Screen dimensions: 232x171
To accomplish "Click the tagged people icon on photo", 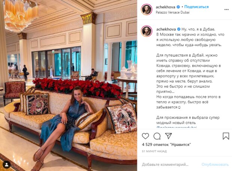I will click(x=6, y=165).
